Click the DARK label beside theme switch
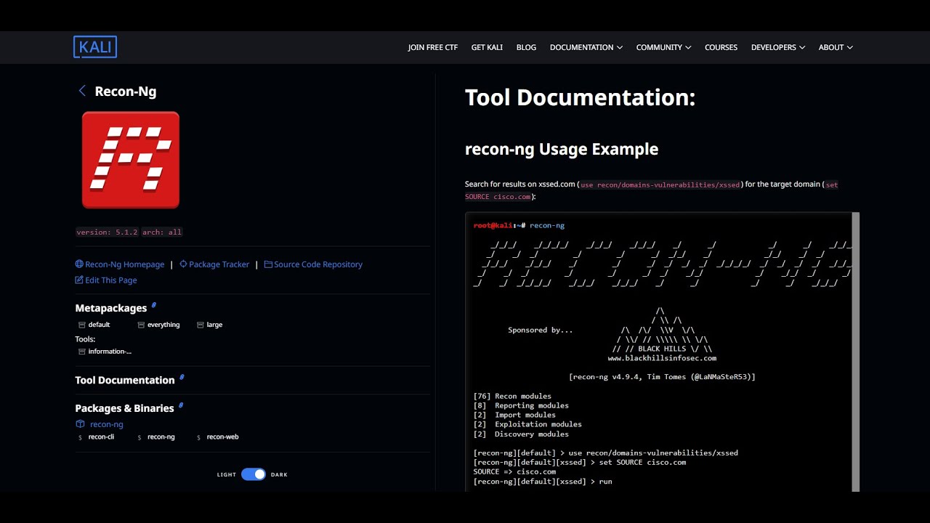Viewport: 930px width, 523px height. click(279, 474)
